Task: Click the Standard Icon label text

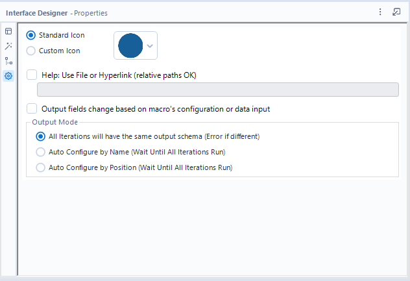Action: (62, 35)
